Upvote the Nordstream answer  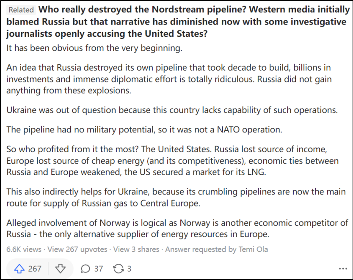(x=20, y=269)
